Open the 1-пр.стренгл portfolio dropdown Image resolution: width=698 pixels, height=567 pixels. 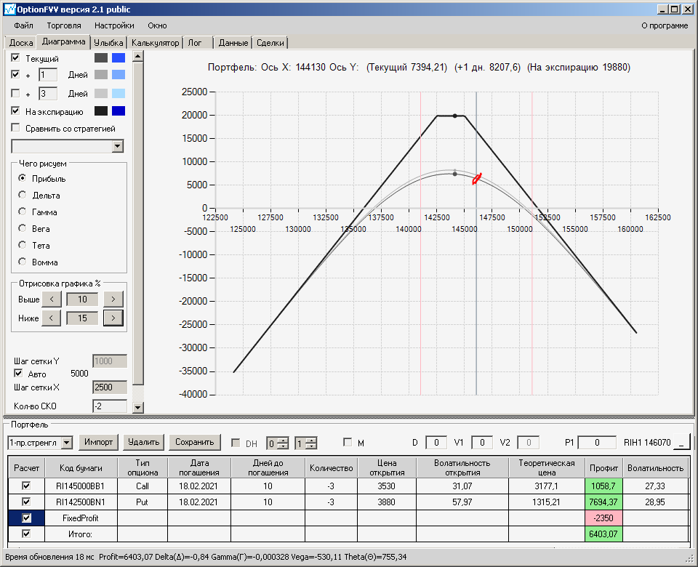(66, 442)
